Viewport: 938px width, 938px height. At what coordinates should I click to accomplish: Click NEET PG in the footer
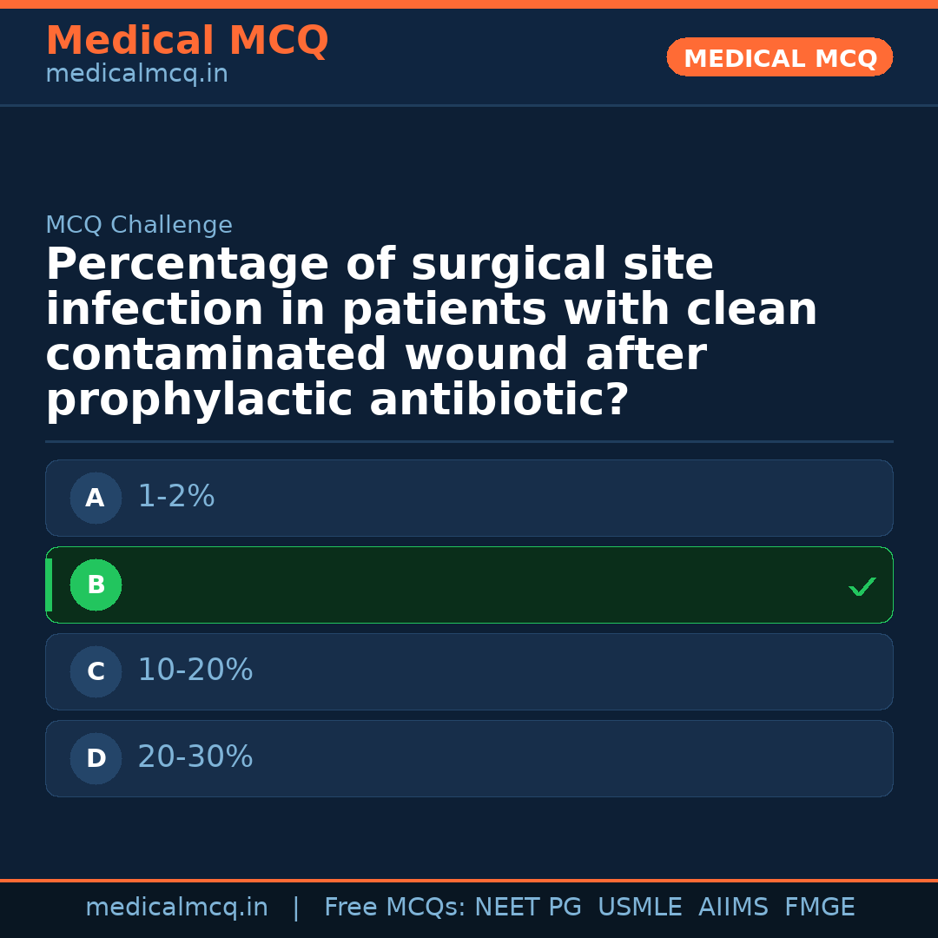528,908
